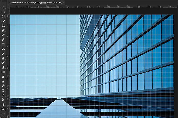
Task: Click the horizontal ruler at mark 38
Action: 139,7
